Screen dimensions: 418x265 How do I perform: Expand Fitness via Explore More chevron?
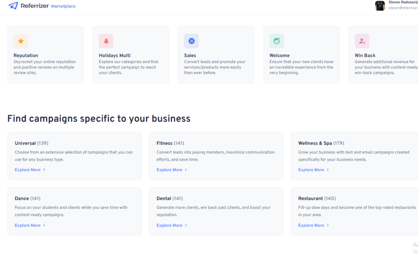186,170
